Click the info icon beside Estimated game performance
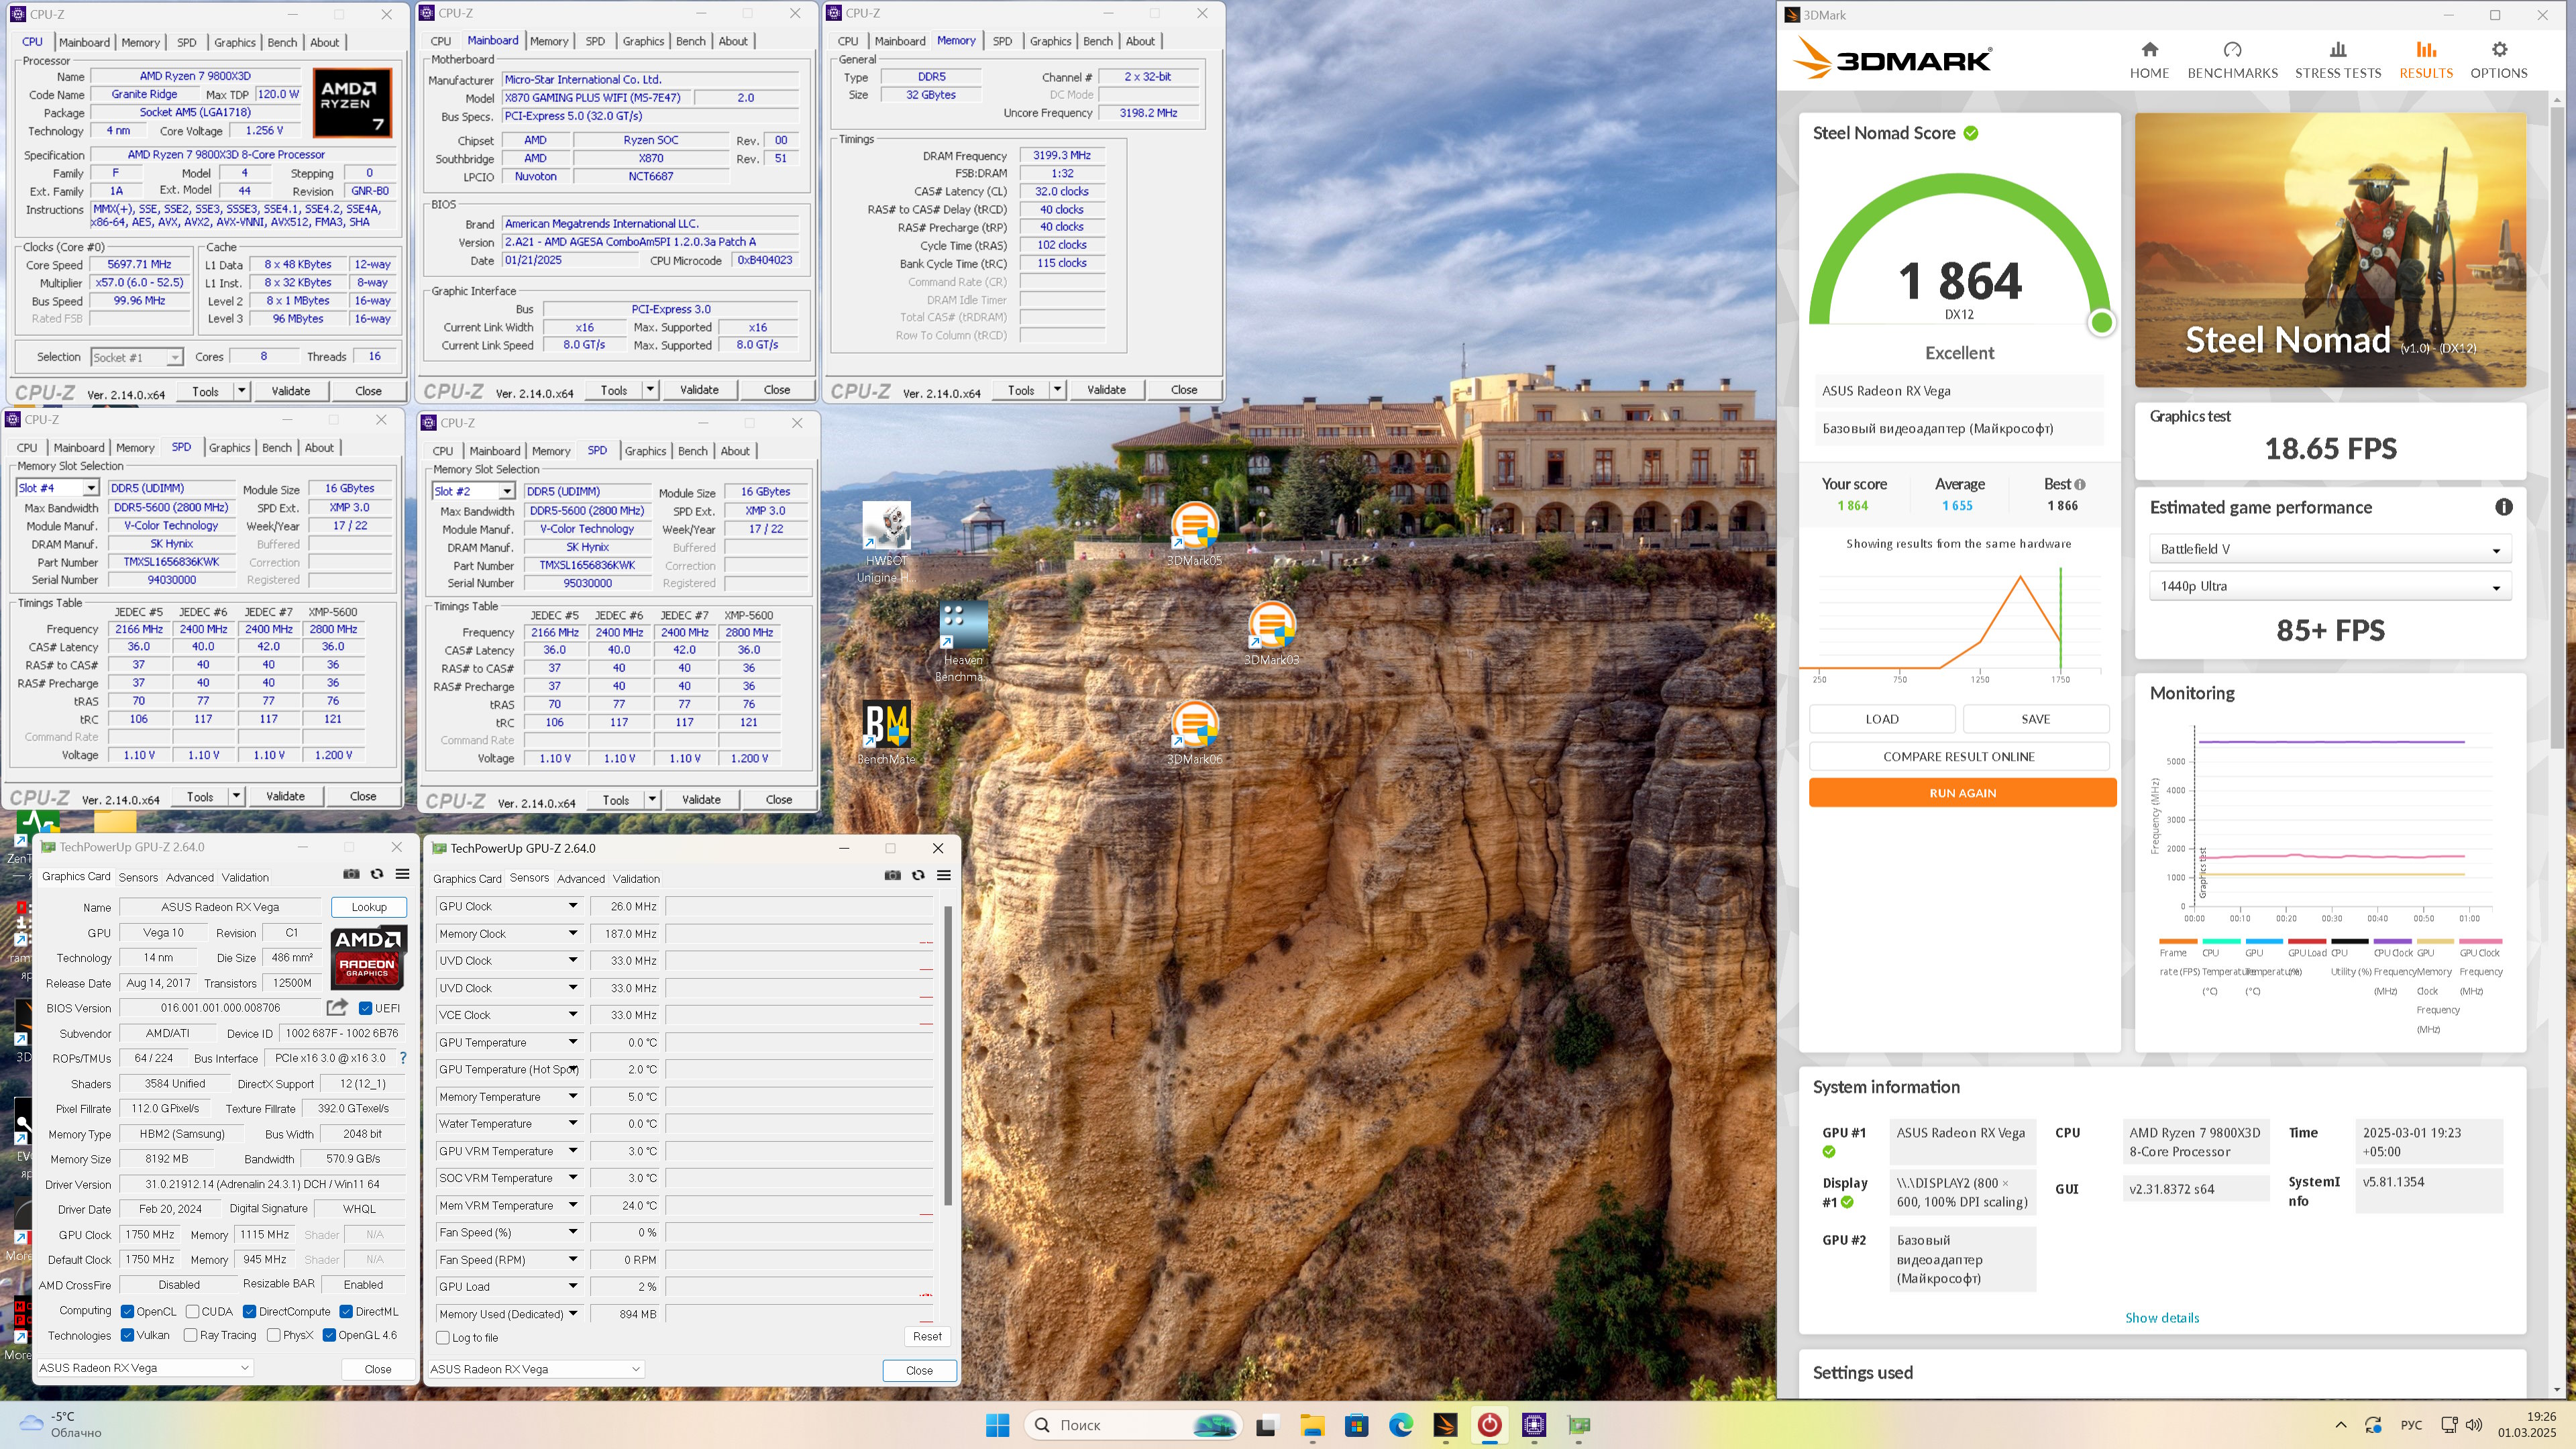This screenshot has width=2576, height=1449. pos(2503,507)
